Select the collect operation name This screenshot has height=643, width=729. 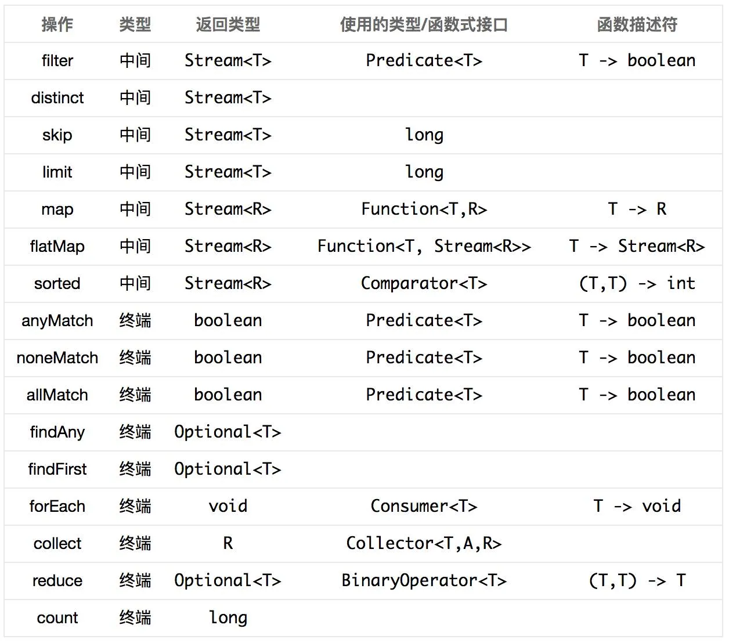57,544
